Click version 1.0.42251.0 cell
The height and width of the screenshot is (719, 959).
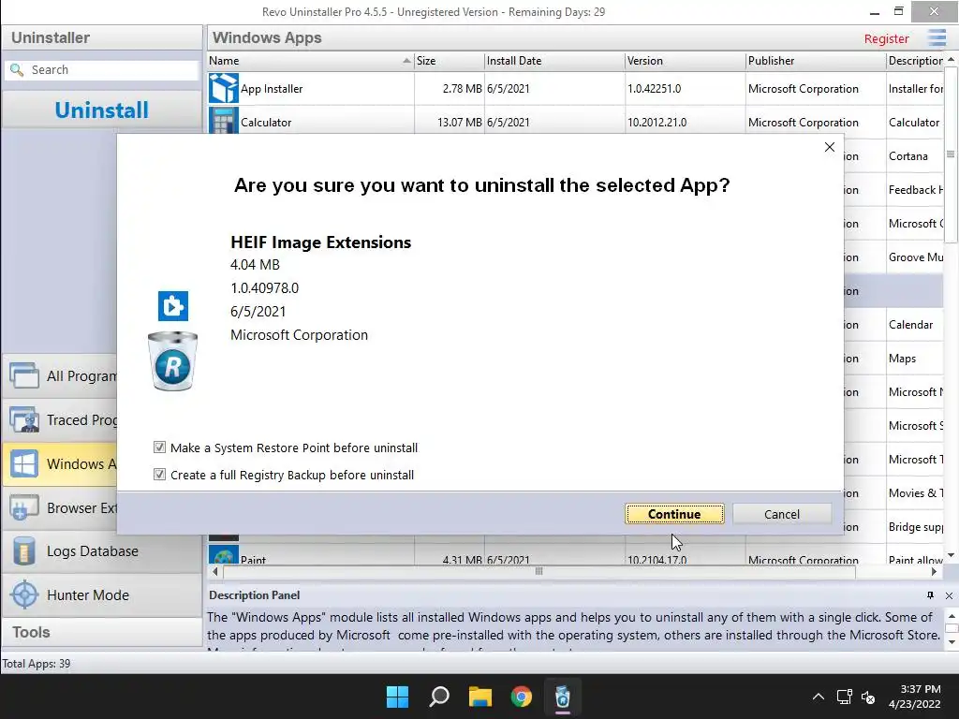pyautogui.click(x=654, y=89)
